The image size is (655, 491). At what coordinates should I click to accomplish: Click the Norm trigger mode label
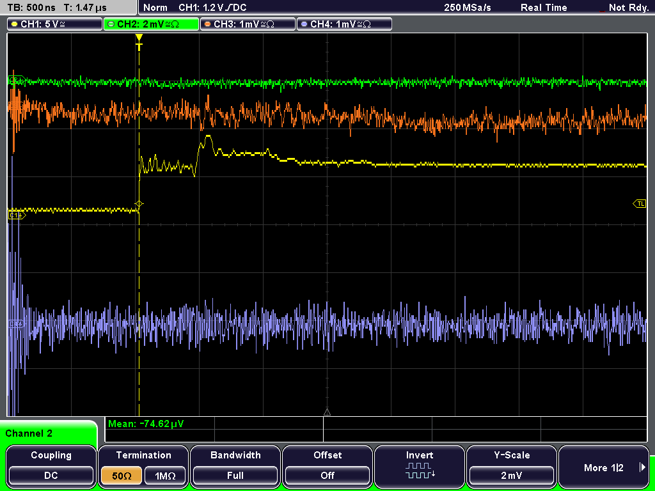155,8
